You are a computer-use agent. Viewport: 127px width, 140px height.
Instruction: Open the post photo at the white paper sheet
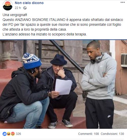click(x=63, y=87)
